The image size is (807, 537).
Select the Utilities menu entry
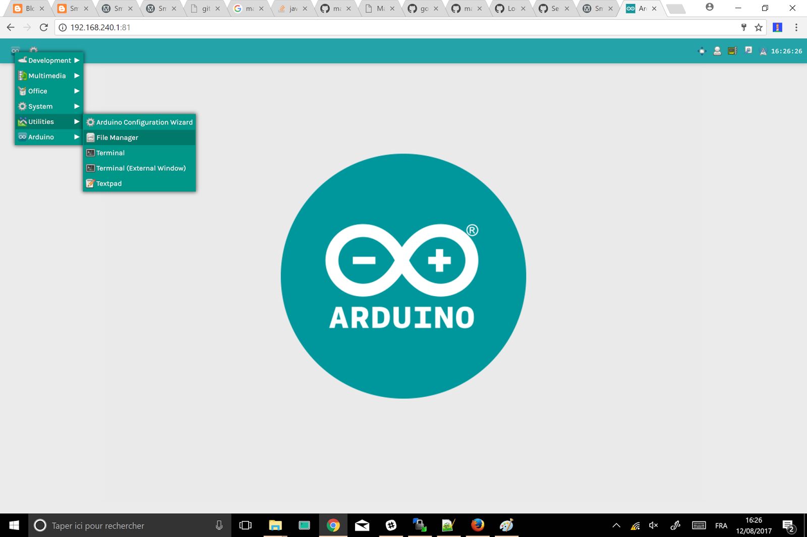pos(49,122)
